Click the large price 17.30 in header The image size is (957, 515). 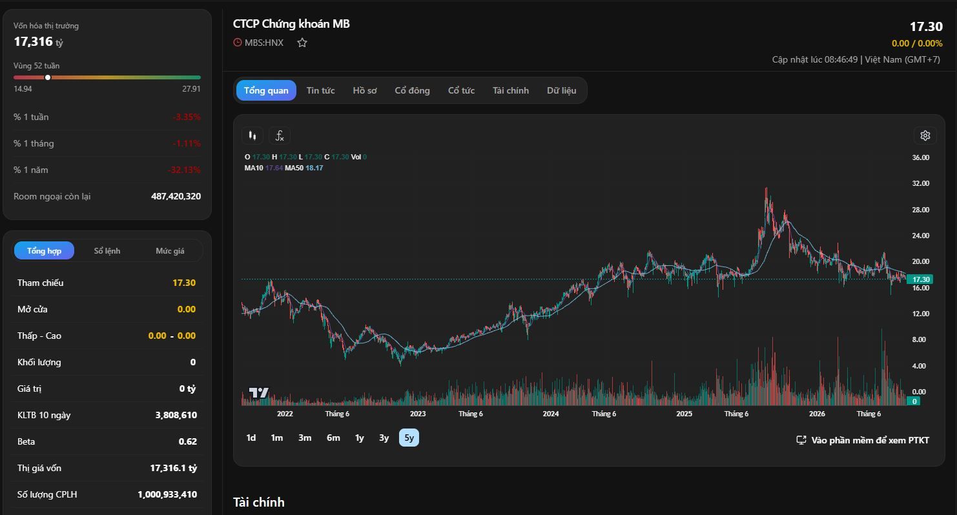(926, 26)
